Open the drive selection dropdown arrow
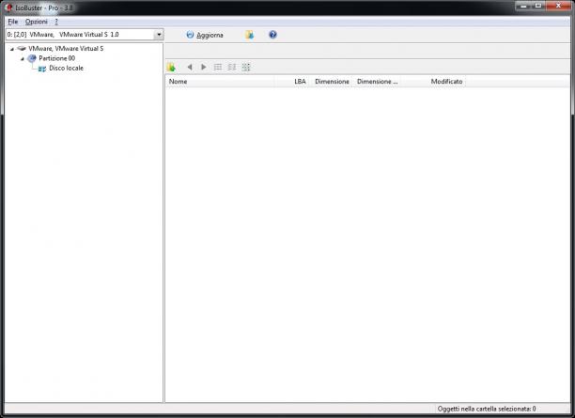Screen dimensions: 575x418 [159, 35]
